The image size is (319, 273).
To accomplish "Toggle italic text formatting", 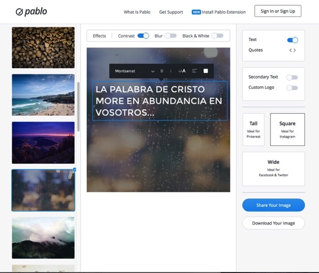I will tap(171, 71).
